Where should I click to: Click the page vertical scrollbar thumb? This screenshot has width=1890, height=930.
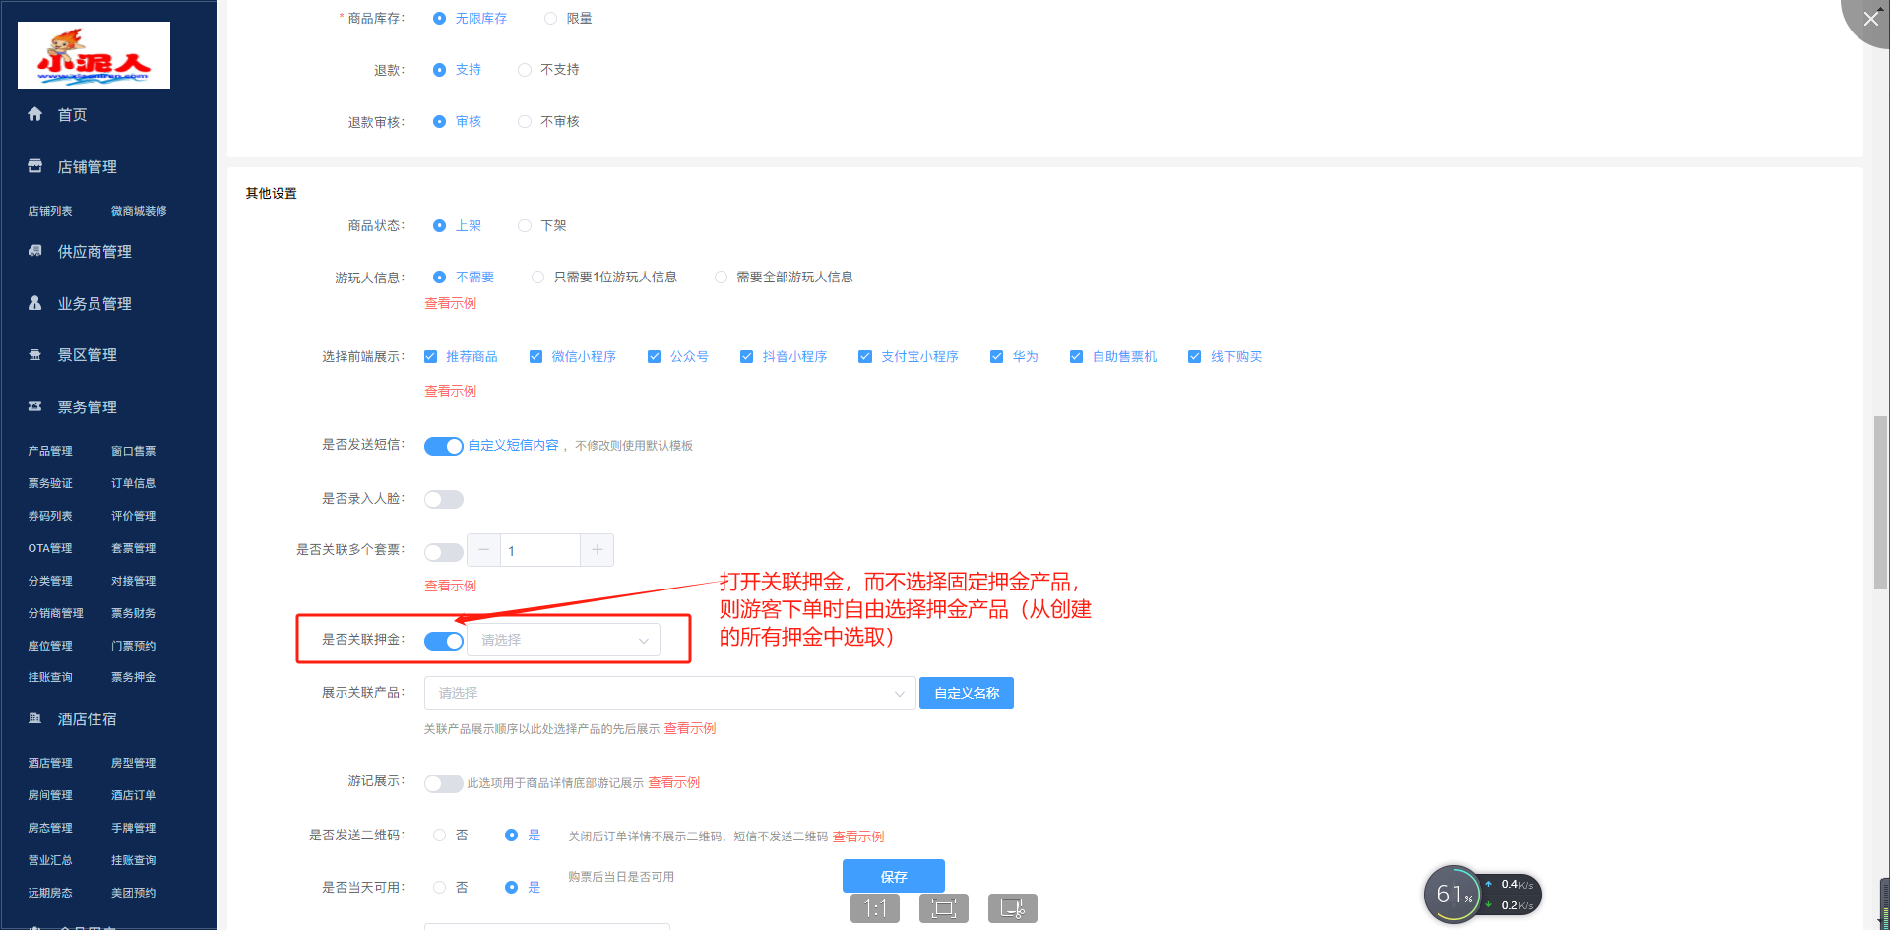(x=1880, y=502)
